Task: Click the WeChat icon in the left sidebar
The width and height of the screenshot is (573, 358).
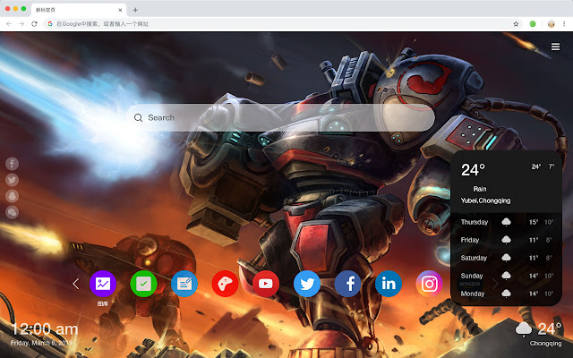Action: [x=12, y=212]
